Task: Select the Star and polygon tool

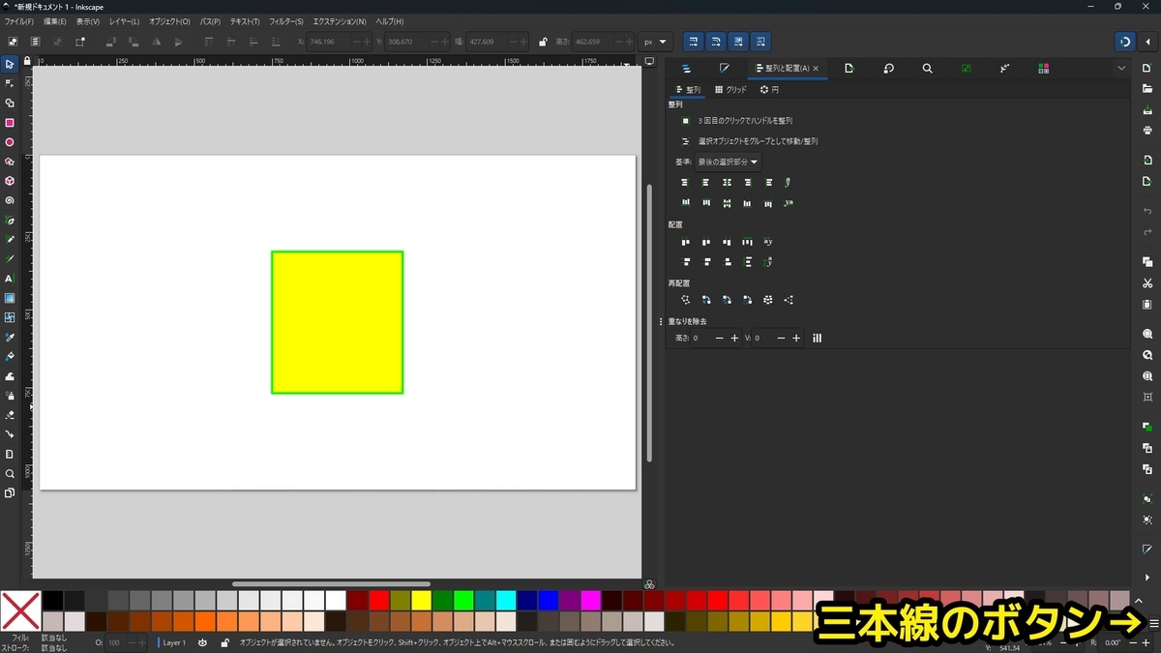Action: (10, 162)
